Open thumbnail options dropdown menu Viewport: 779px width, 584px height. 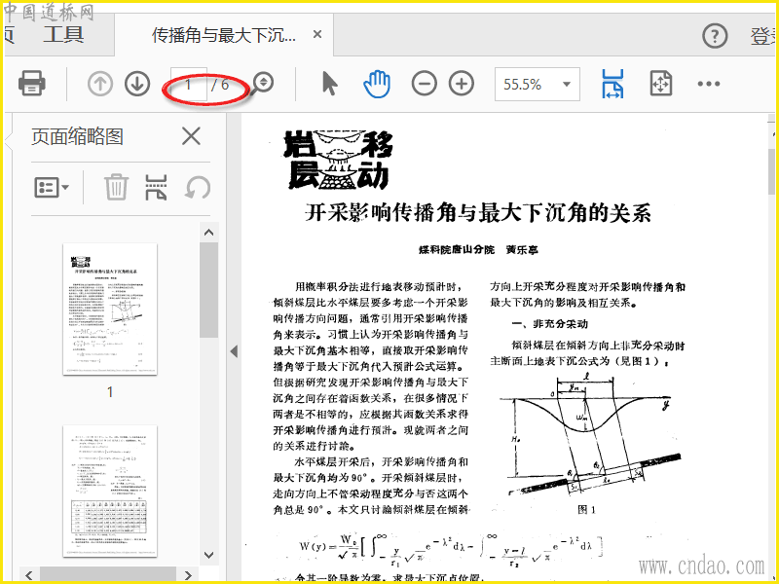[52, 187]
